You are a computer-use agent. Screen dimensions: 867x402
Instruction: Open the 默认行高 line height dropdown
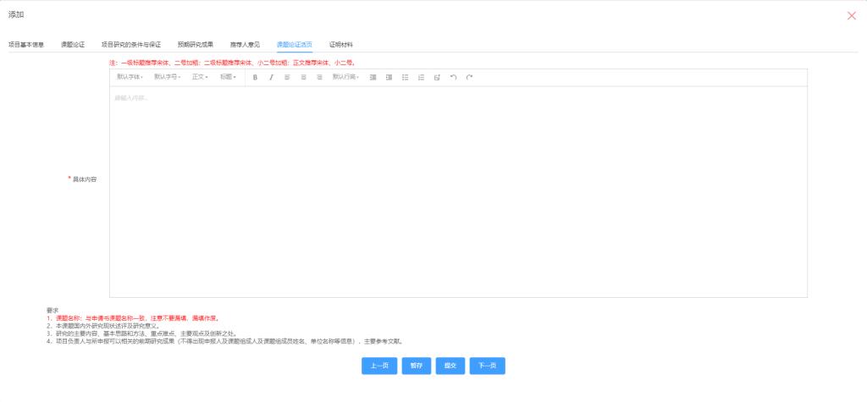345,77
